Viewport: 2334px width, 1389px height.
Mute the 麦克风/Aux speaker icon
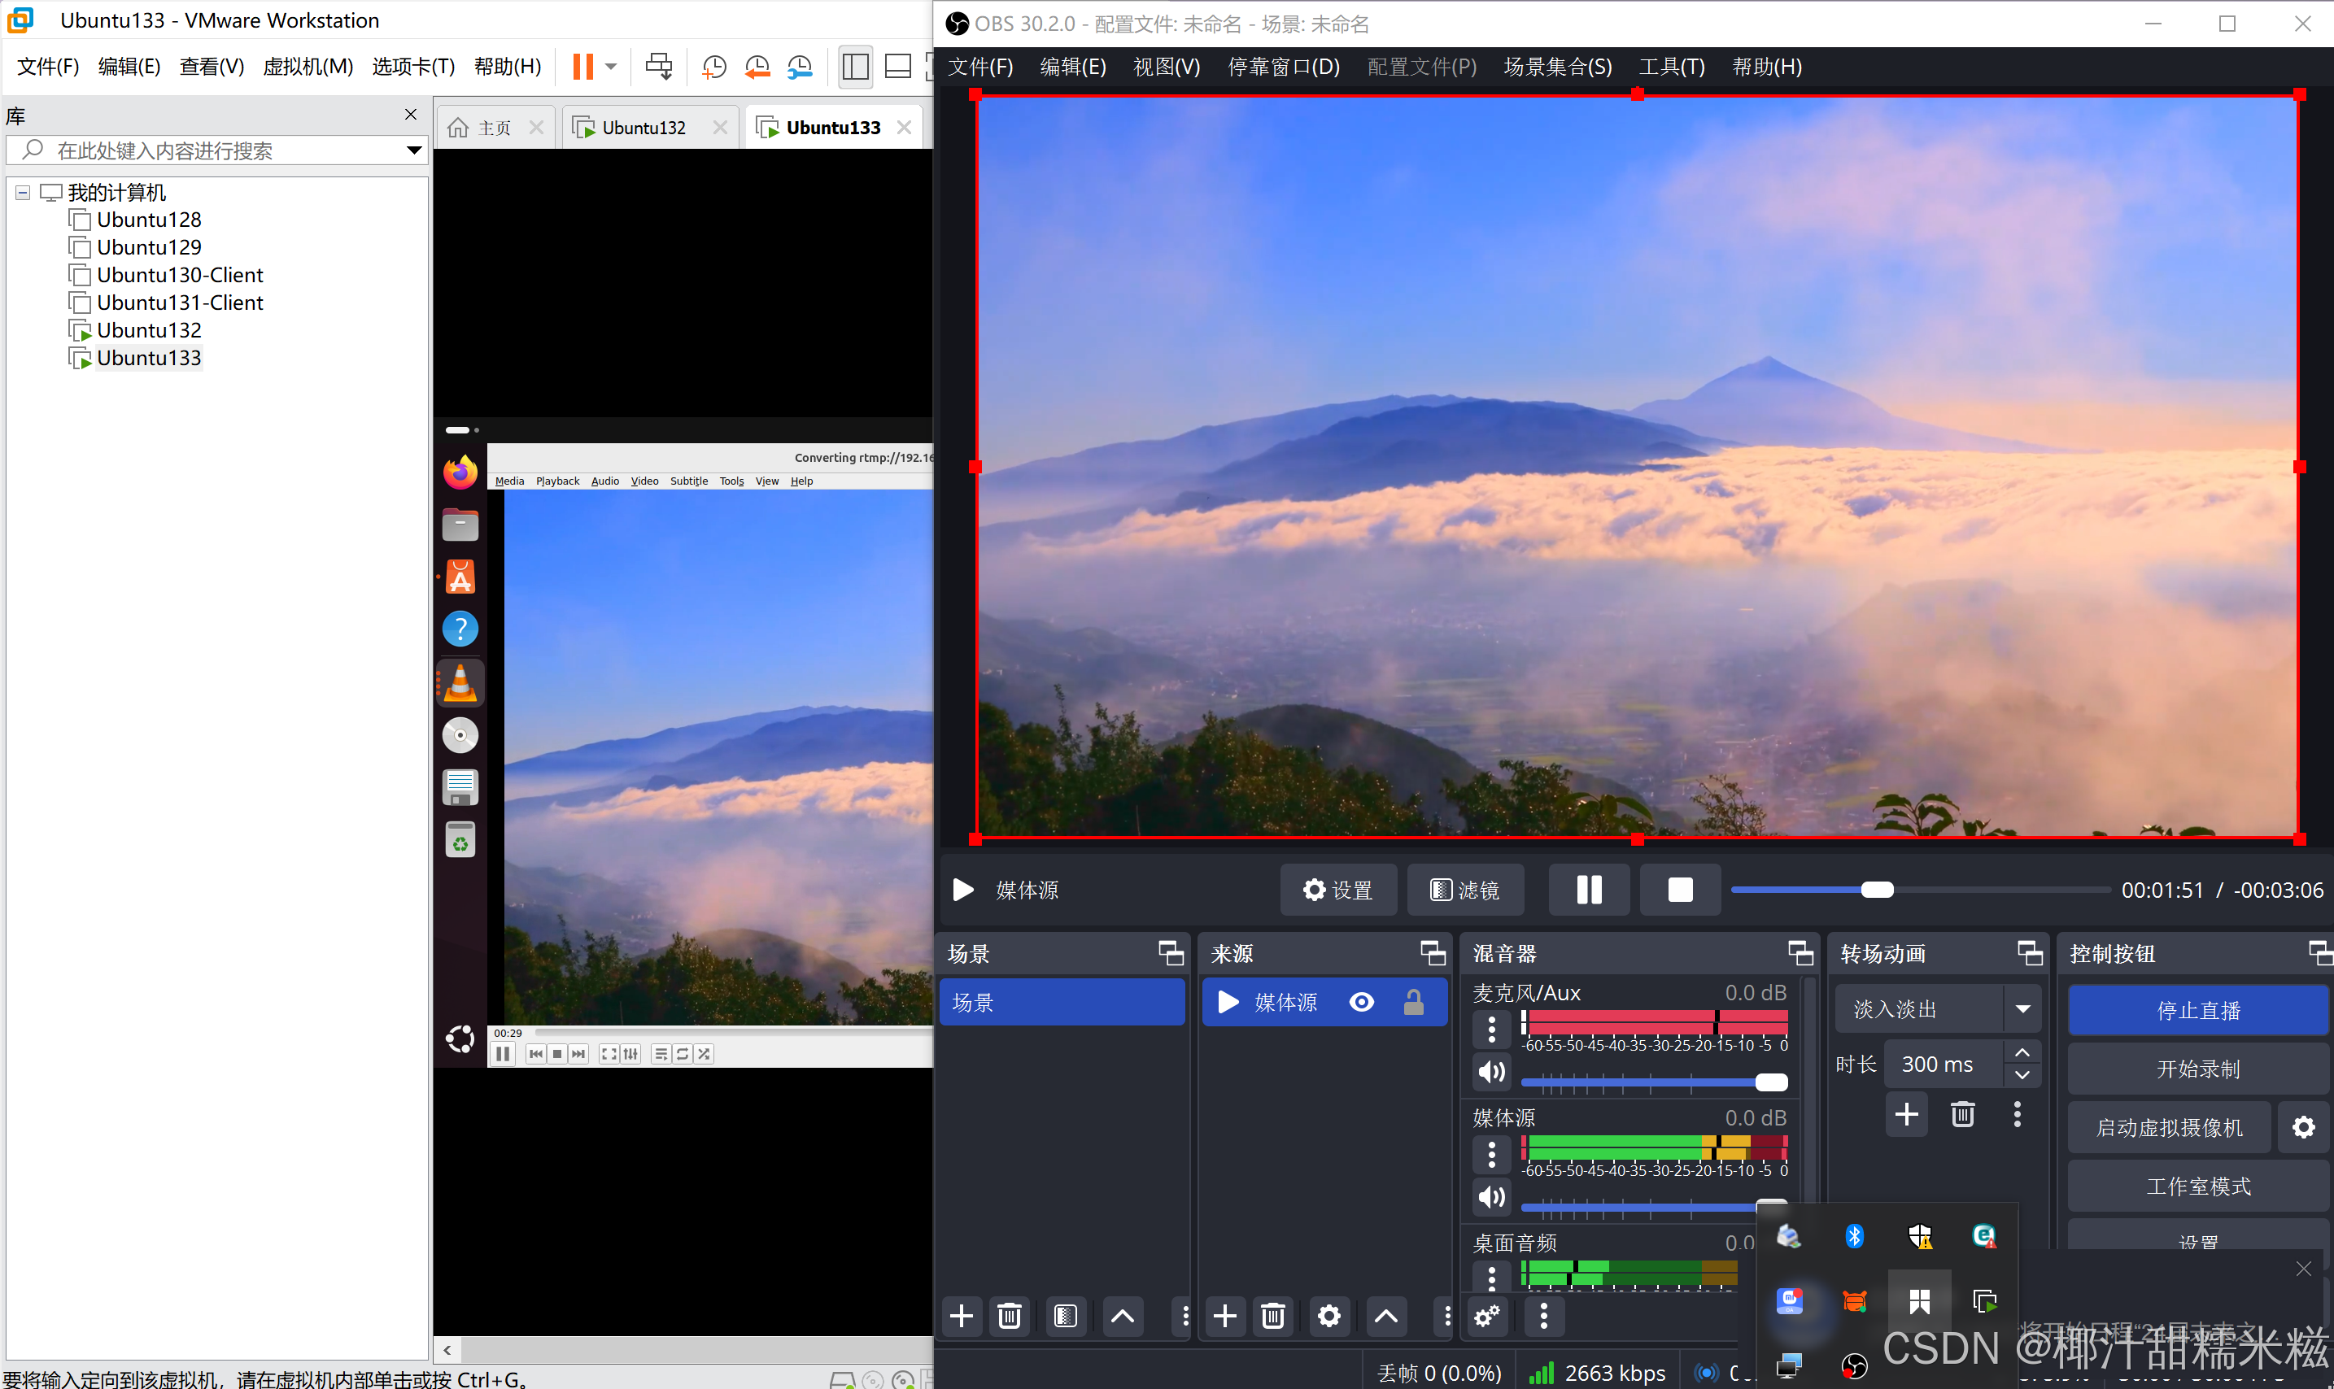click(x=1491, y=1072)
